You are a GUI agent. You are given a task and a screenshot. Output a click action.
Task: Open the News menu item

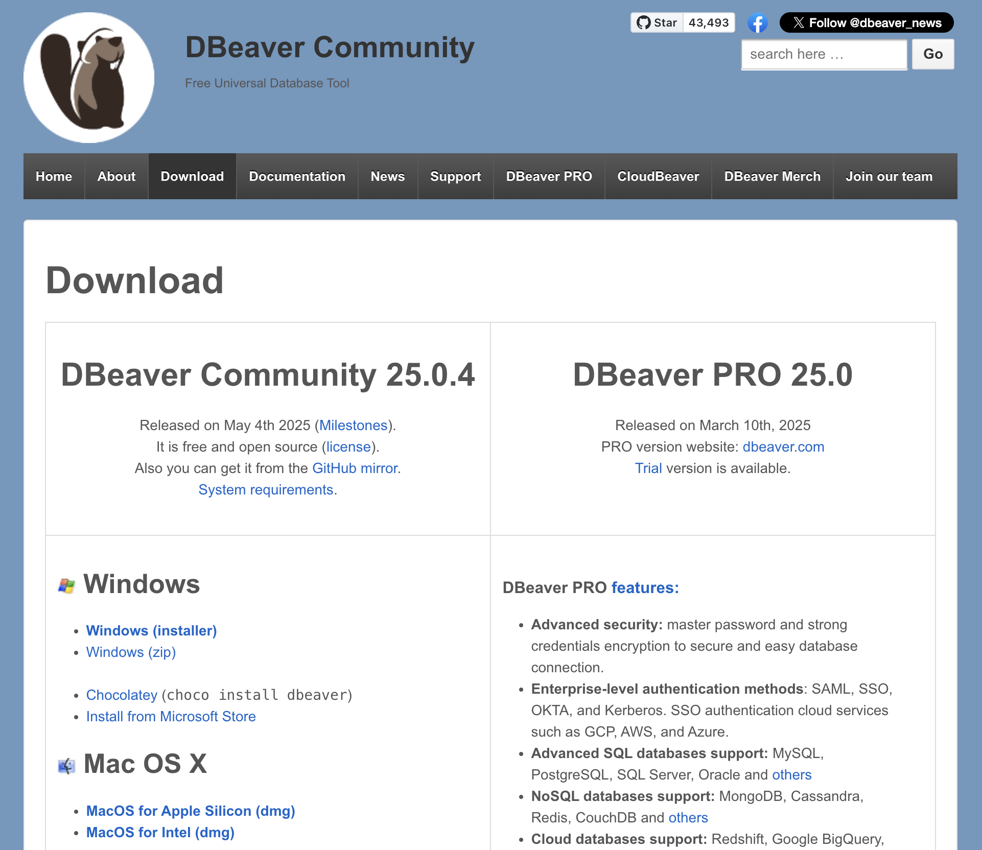pyautogui.click(x=388, y=176)
